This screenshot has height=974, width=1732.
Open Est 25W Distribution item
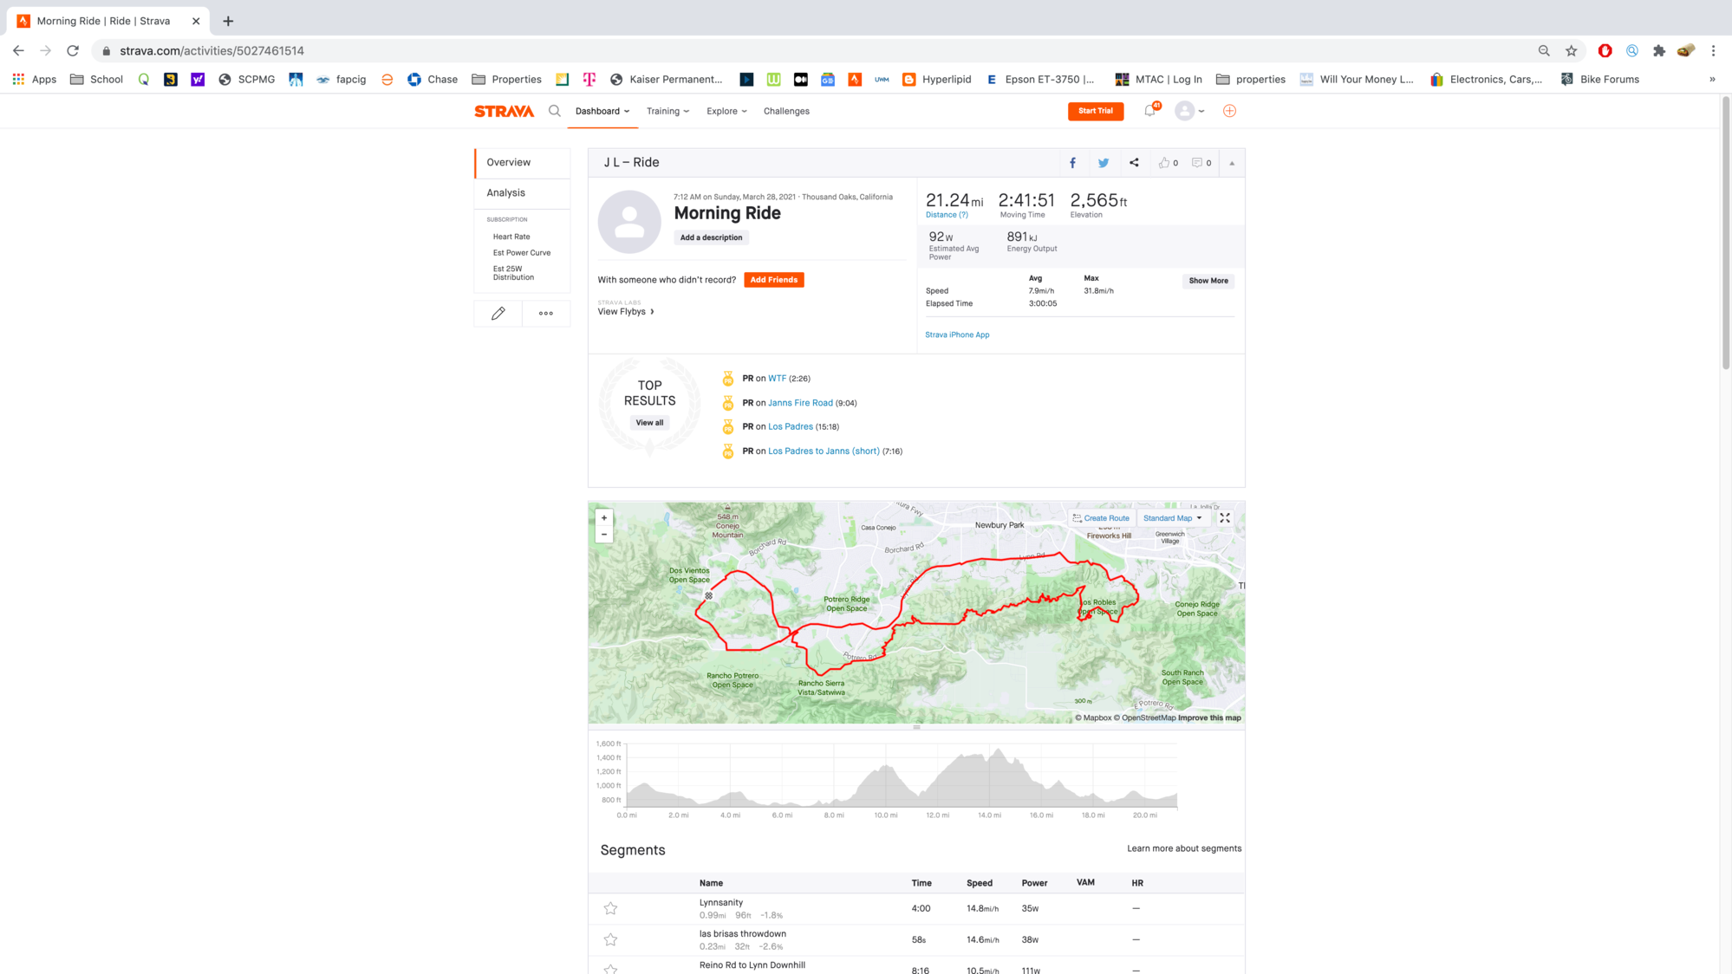coord(514,273)
